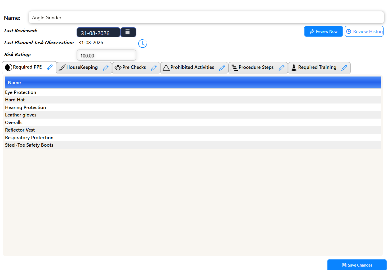
Task: Edit Prohibited Activities via its pencil icon
Action: [x=222, y=68]
